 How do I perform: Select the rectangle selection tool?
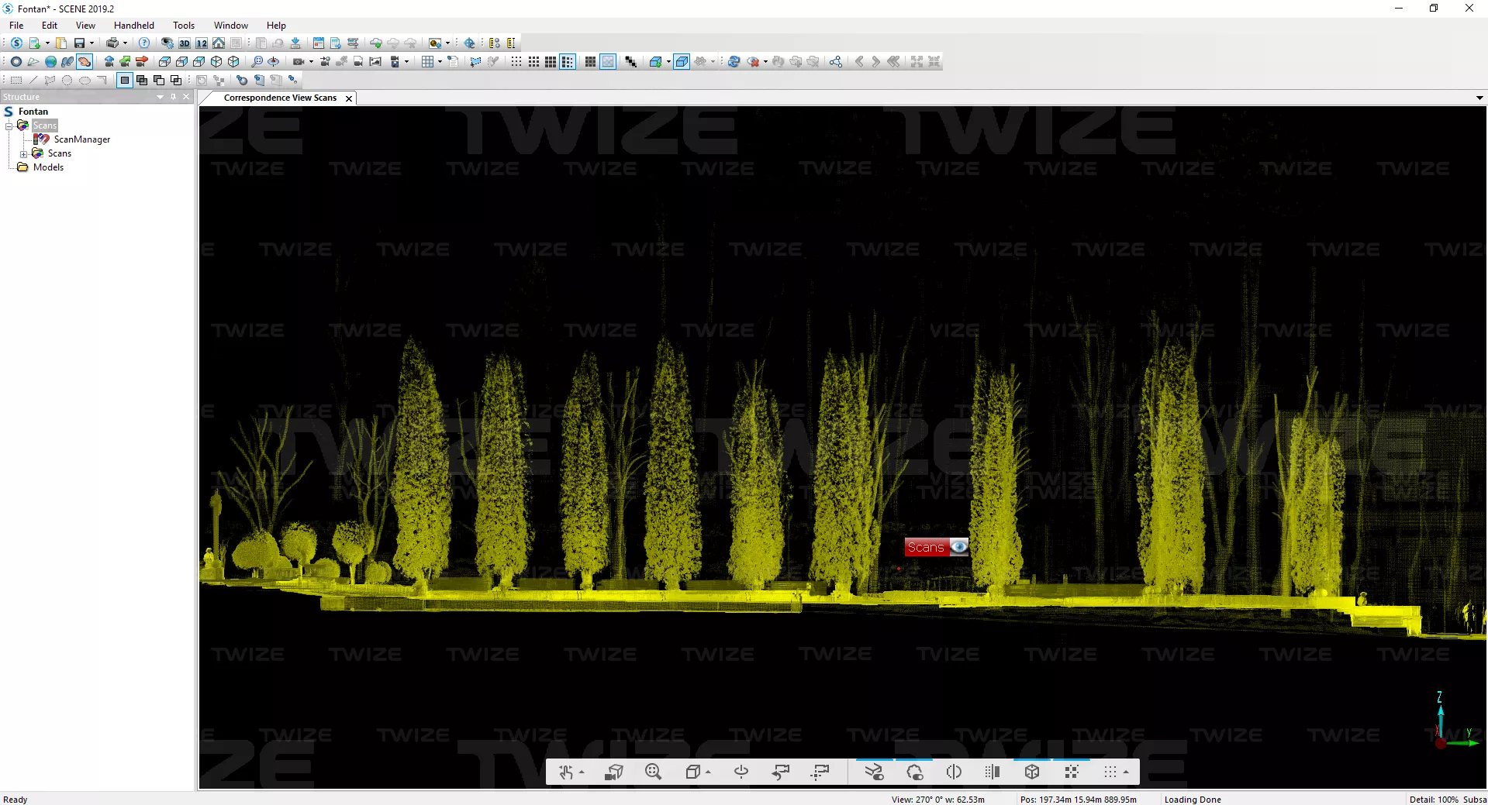[16, 80]
